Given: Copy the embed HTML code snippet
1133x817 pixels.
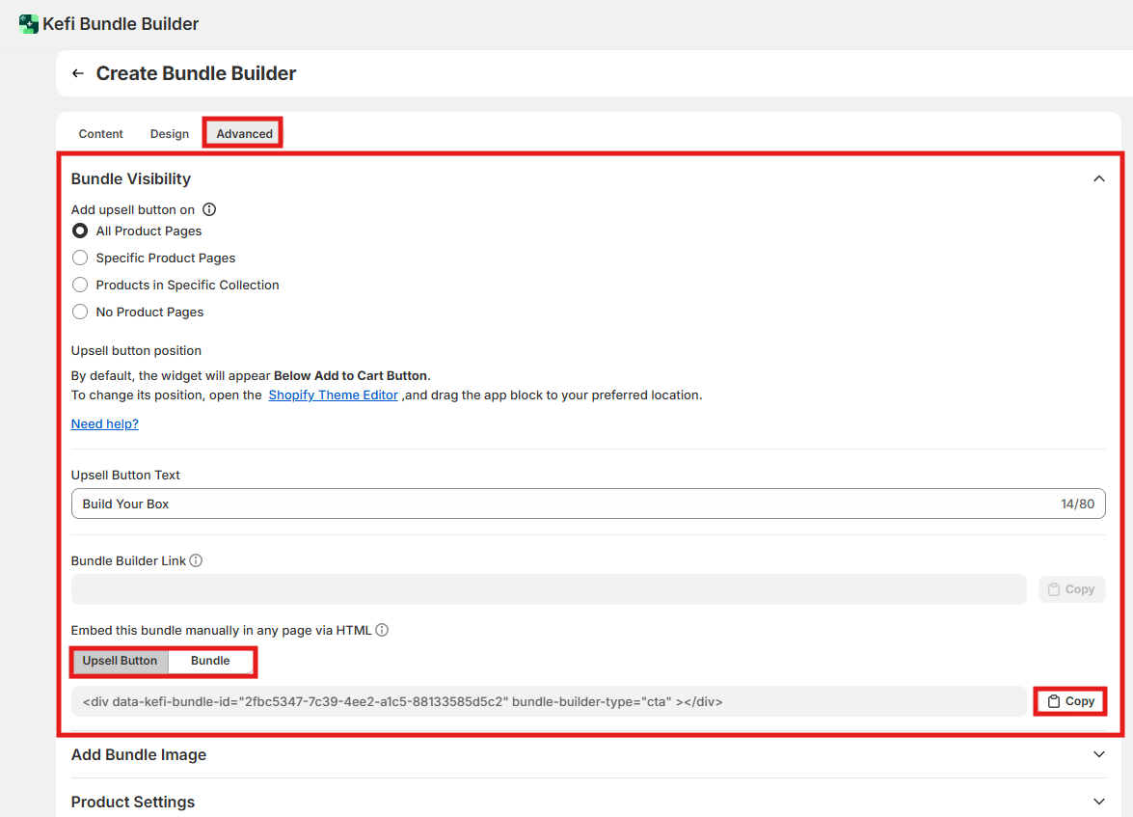Looking at the screenshot, I should (1070, 701).
